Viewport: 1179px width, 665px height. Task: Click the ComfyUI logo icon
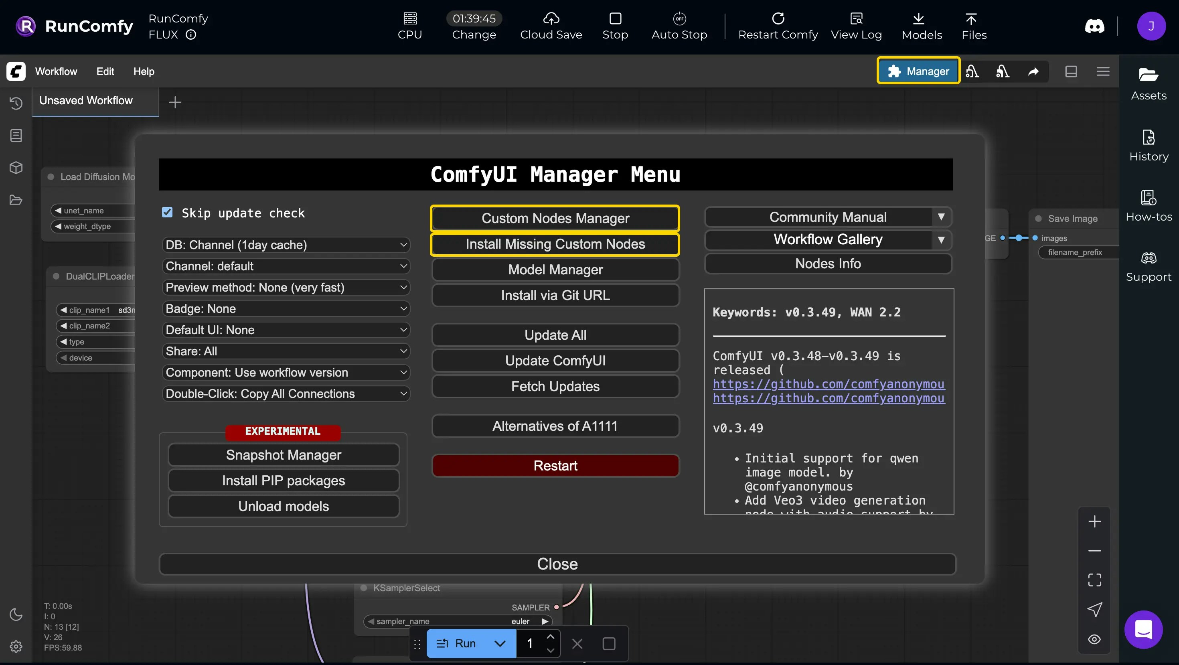(16, 71)
